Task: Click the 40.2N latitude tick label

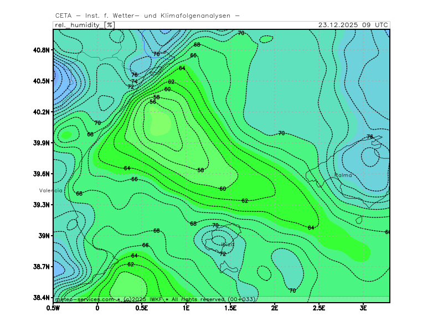Action: pos(42,112)
